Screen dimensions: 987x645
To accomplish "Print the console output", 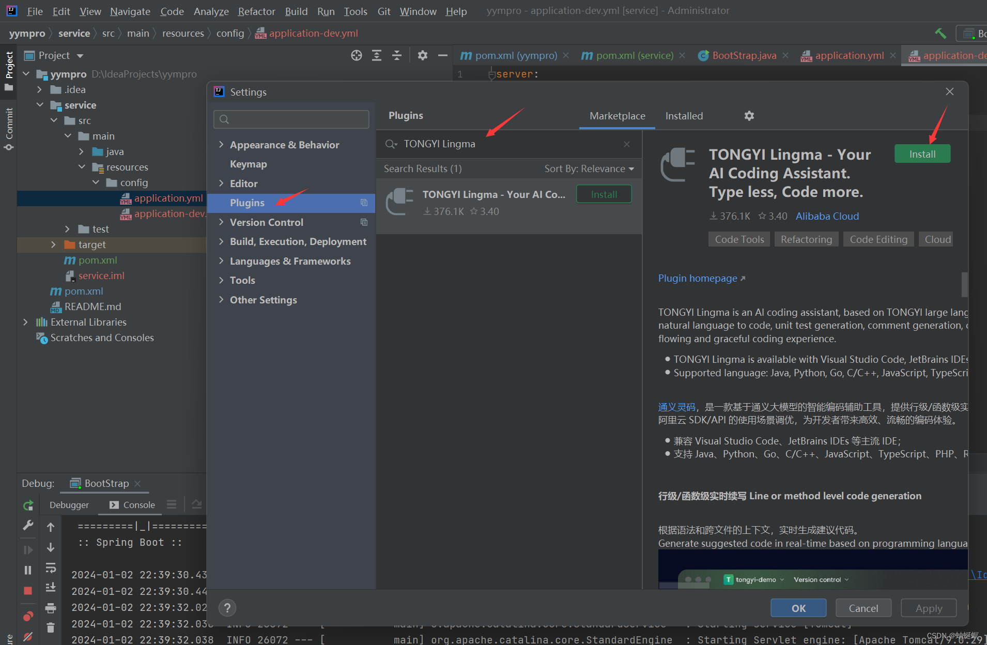I will tap(51, 608).
